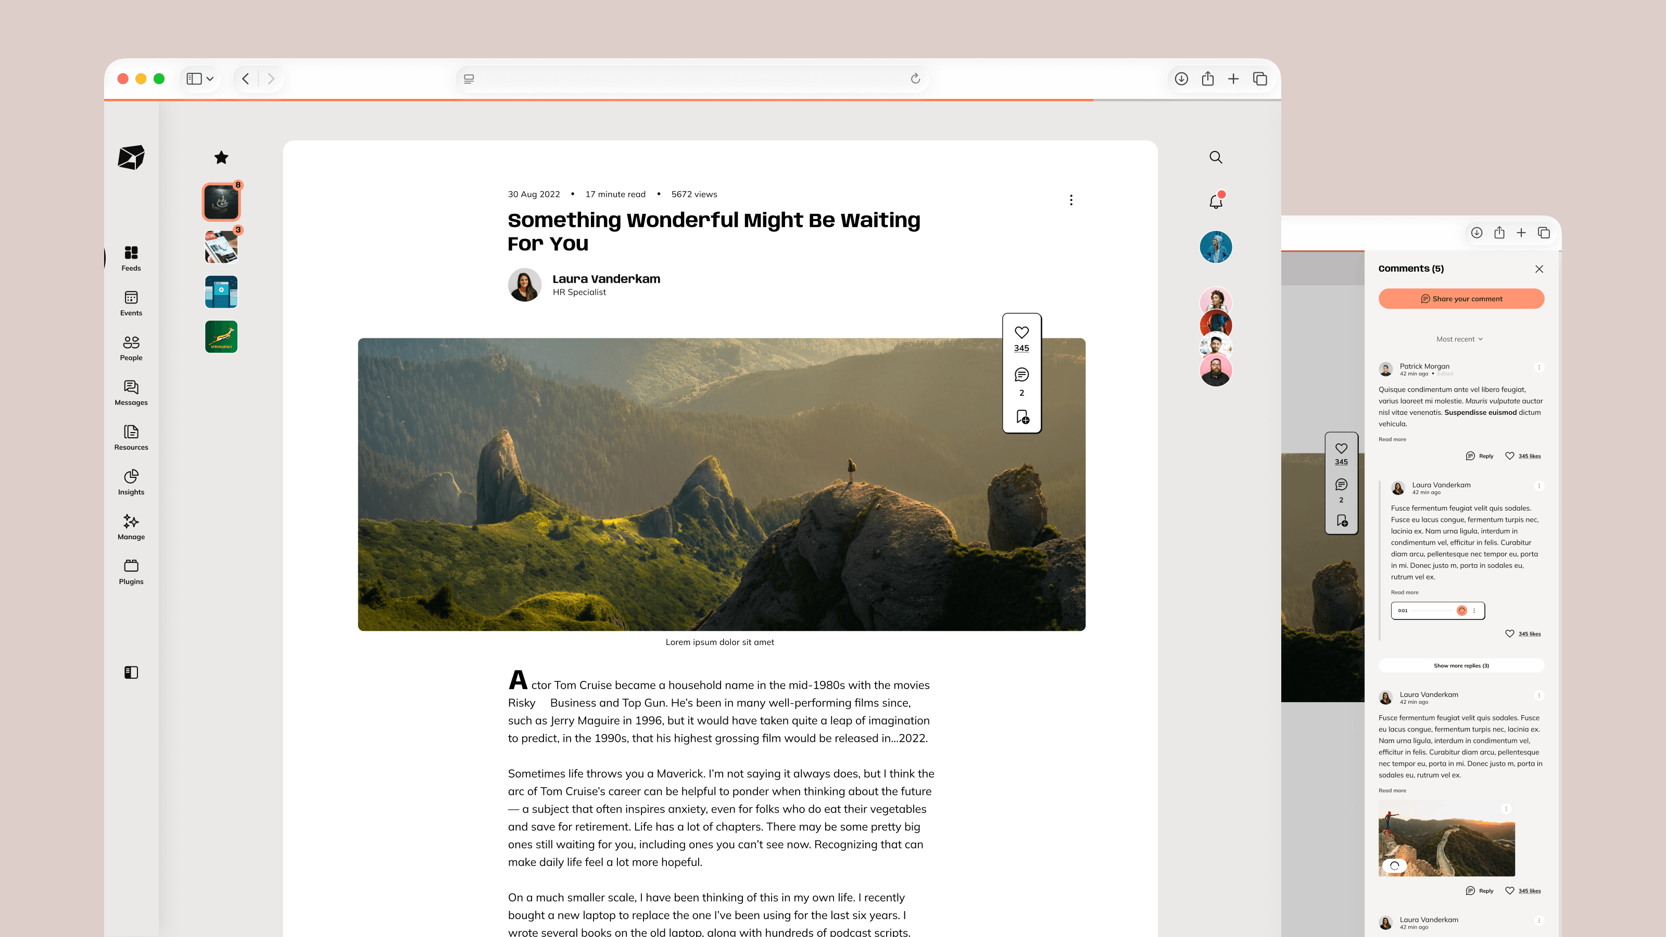The width and height of the screenshot is (1666, 937).
Task: Go to the People section
Action: (131, 348)
